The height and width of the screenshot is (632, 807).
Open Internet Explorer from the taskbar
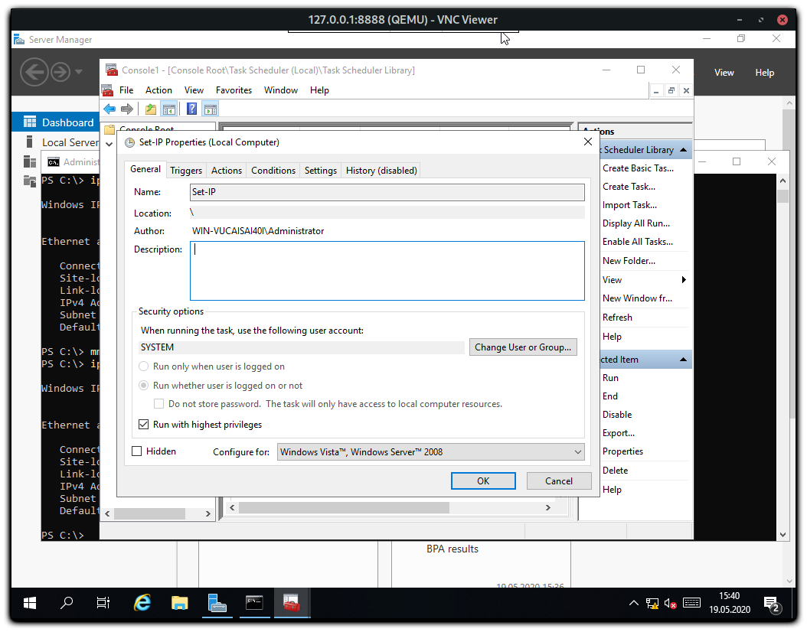(142, 603)
